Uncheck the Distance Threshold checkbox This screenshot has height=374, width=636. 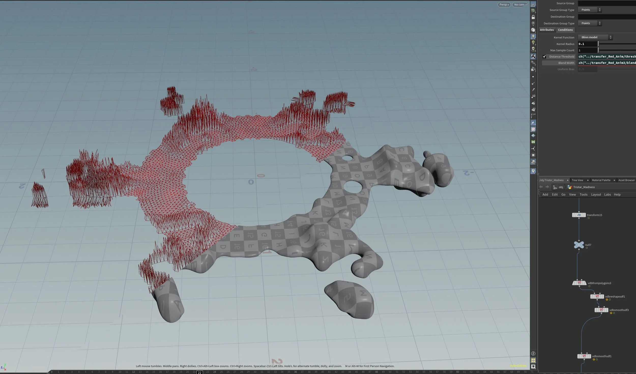coord(545,56)
